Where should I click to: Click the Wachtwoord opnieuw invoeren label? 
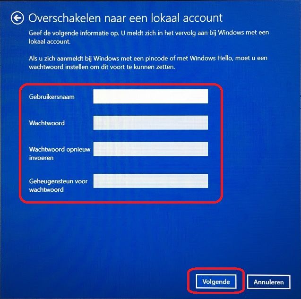coord(60,154)
